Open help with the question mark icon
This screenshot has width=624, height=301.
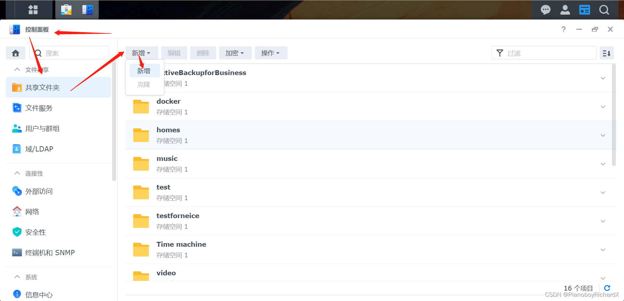(x=564, y=29)
